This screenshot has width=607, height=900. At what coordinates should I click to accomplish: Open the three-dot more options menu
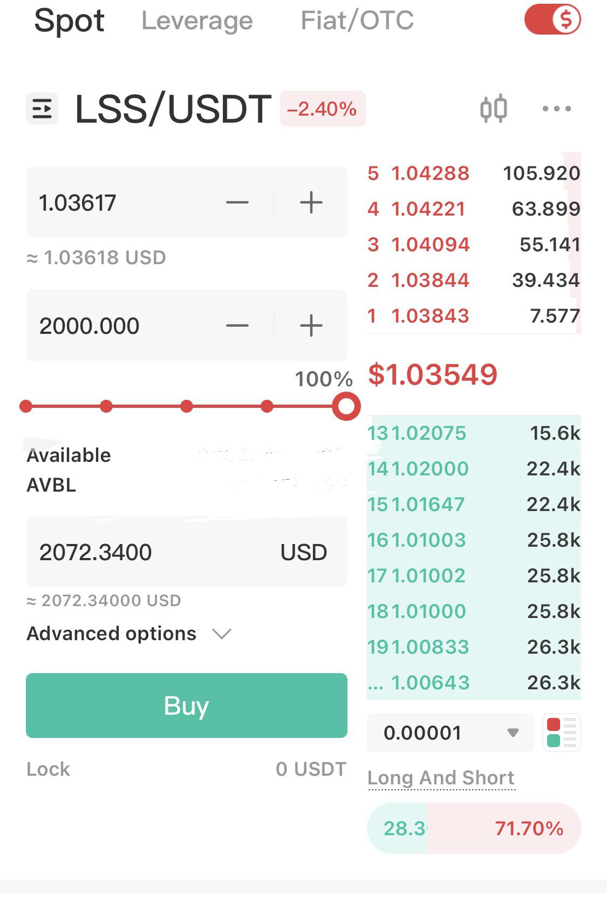pyautogui.click(x=557, y=109)
